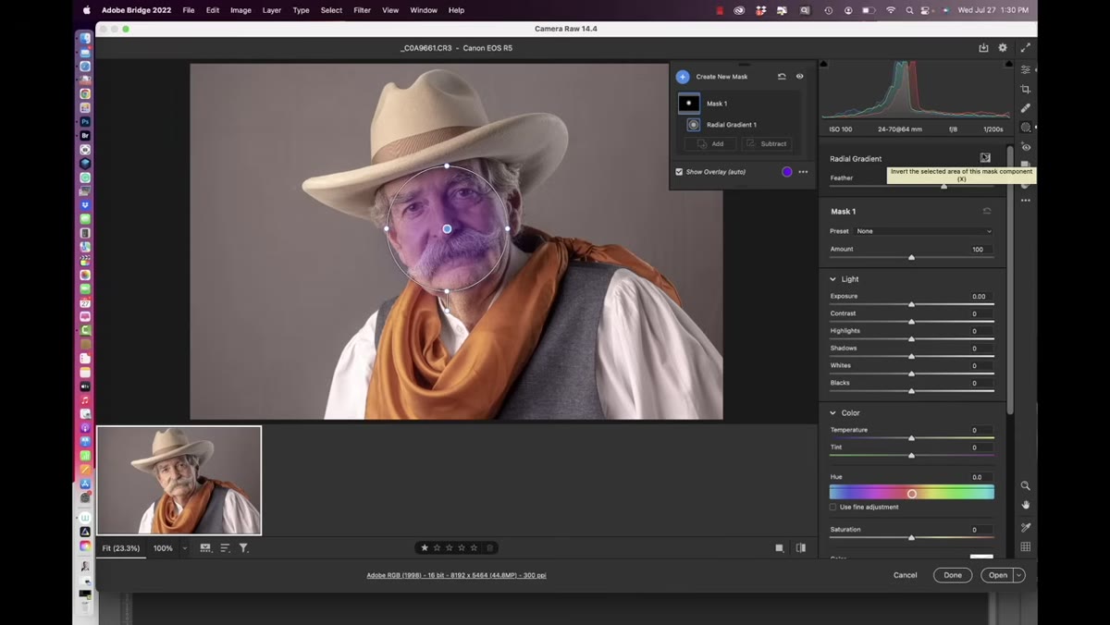Click the Cancel button
The height and width of the screenshot is (625, 1110).
pos(906,575)
